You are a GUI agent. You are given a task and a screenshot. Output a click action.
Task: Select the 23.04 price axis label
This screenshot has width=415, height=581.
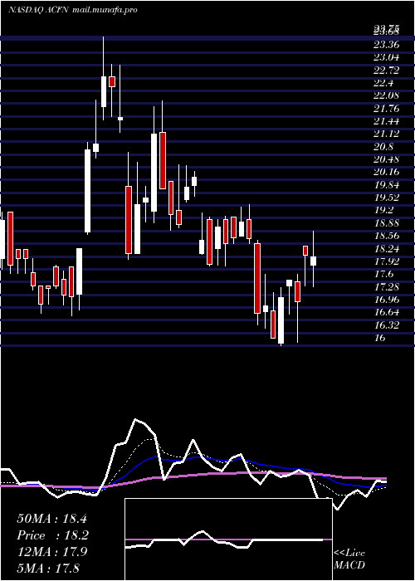(x=387, y=57)
